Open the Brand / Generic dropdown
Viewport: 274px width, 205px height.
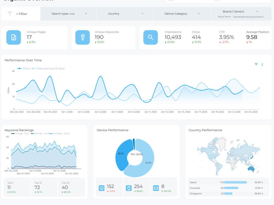pyautogui.click(x=241, y=11)
